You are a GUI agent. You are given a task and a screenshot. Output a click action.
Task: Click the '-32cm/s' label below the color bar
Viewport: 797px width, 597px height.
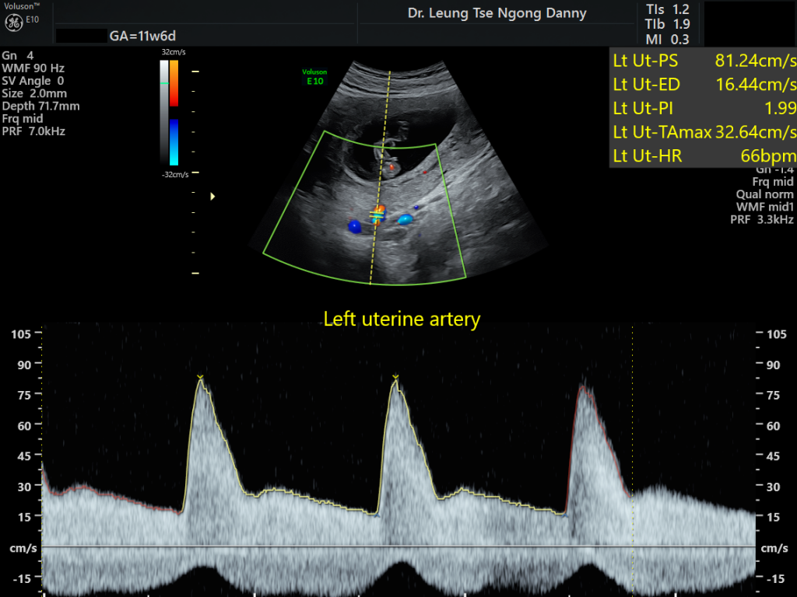pos(175,175)
